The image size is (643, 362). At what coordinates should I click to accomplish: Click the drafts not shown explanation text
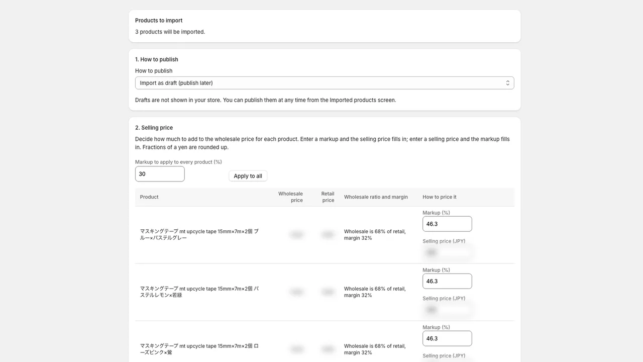point(266,100)
